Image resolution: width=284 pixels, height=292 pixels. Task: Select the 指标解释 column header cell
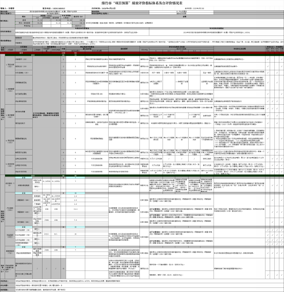(124, 49)
